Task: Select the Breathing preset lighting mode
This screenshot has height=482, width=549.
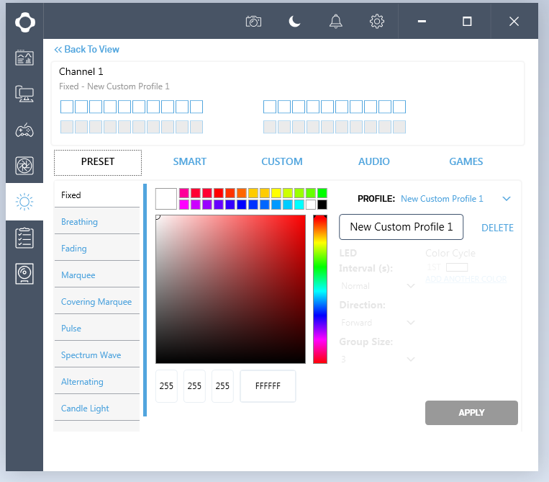Action: coord(79,222)
